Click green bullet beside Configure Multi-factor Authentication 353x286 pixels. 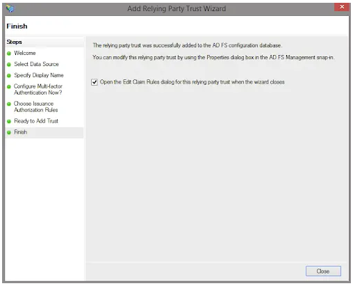[9, 87]
